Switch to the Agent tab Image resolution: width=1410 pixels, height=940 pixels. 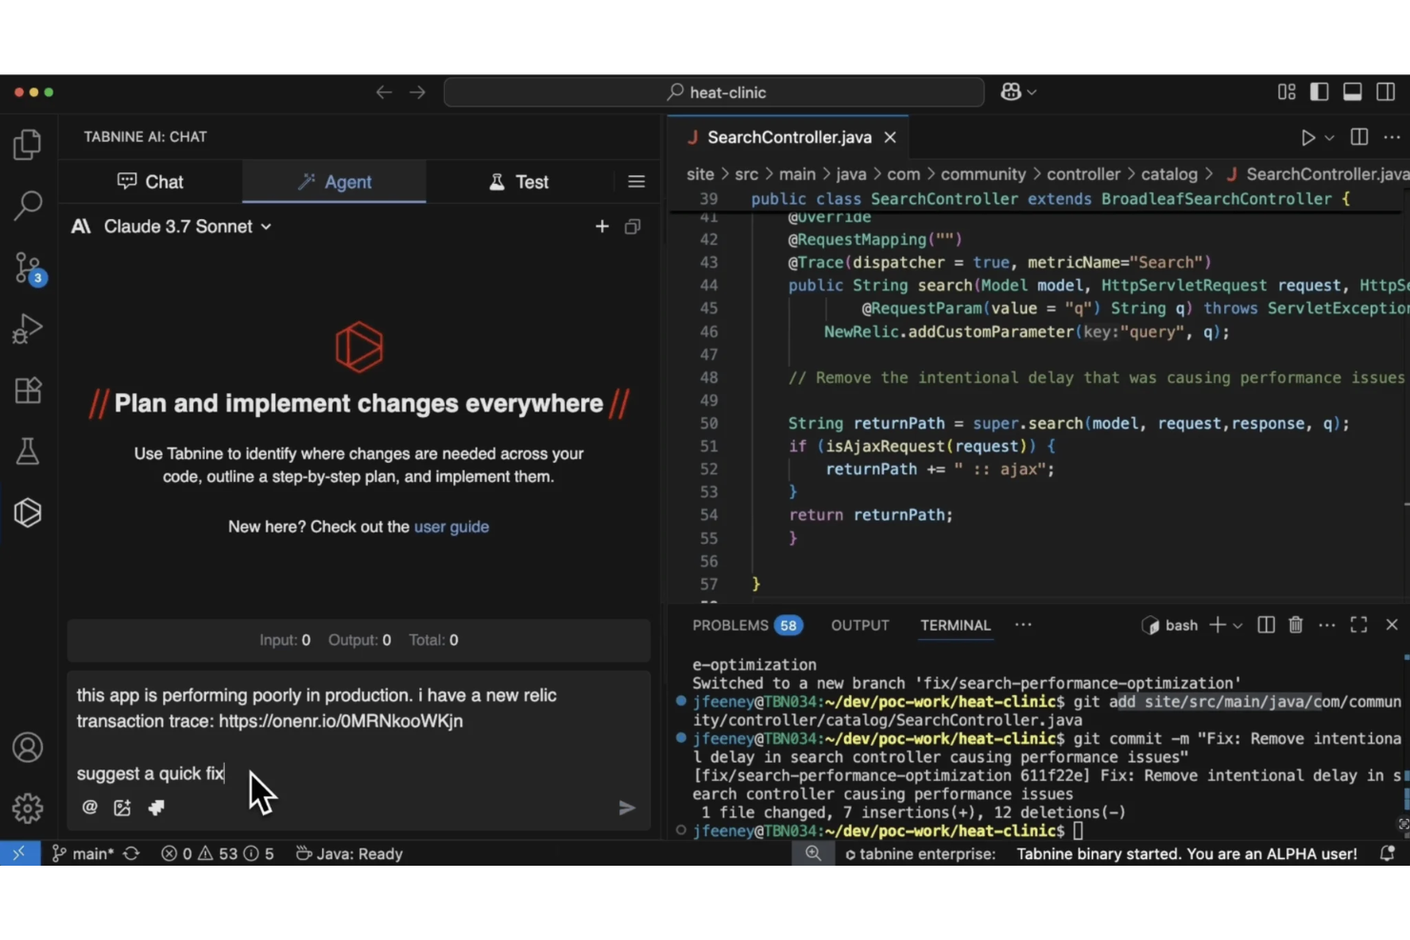pyautogui.click(x=334, y=182)
